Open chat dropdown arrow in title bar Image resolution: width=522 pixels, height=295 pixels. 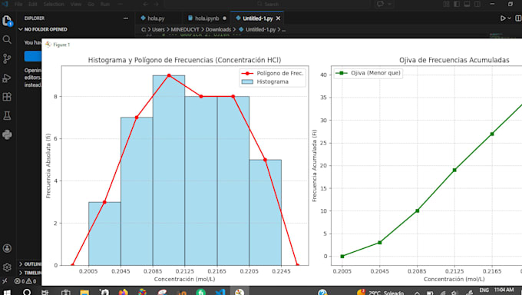click(389, 4)
